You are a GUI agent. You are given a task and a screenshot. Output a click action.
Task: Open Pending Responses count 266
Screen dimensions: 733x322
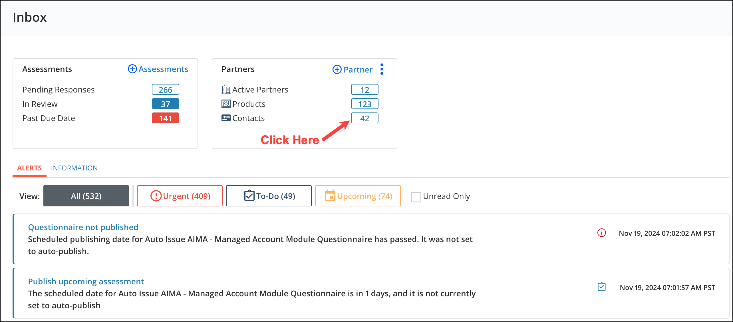point(166,89)
